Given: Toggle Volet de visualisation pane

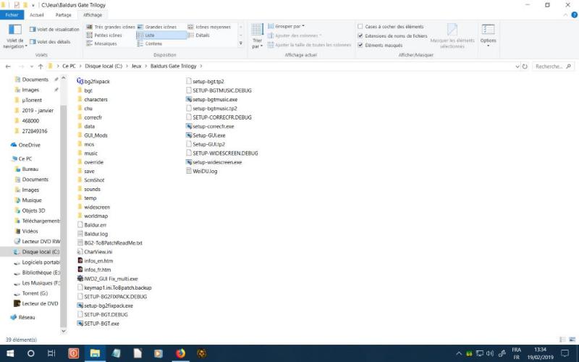Looking at the screenshot, I should 54,29.
